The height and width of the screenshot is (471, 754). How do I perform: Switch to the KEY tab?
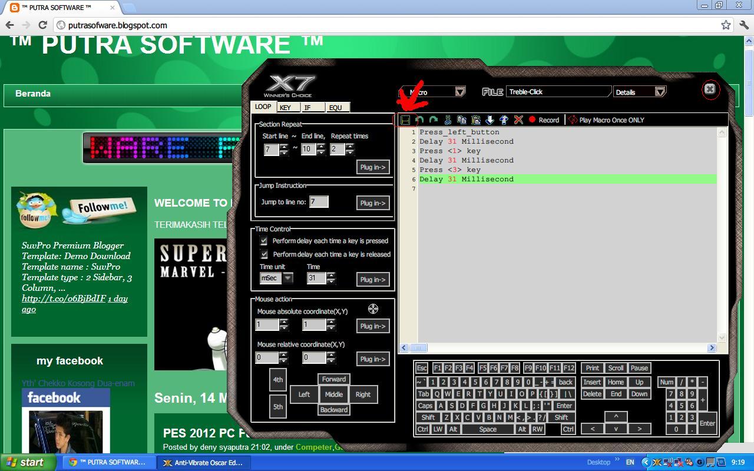287,108
